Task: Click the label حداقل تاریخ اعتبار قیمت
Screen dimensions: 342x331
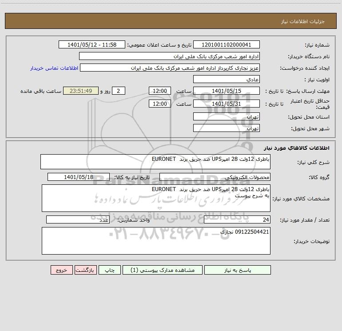Action: pyautogui.click(x=310, y=104)
